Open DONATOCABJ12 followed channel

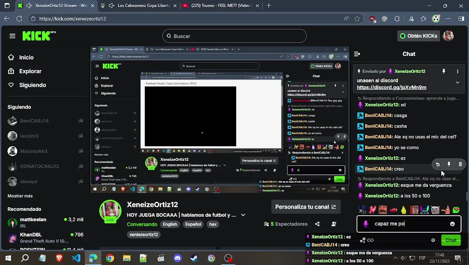pyautogui.click(x=45, y=166)
